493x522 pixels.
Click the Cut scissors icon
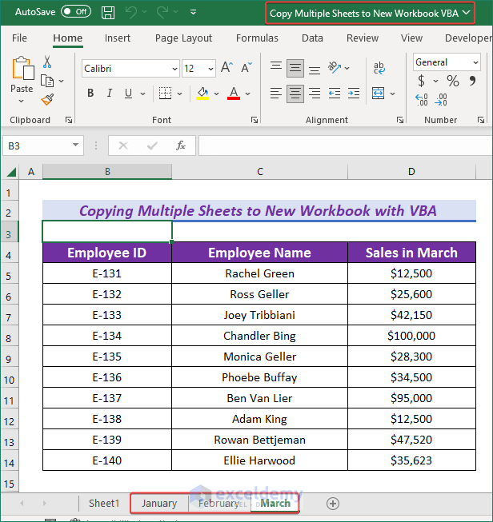coord(47,62)
